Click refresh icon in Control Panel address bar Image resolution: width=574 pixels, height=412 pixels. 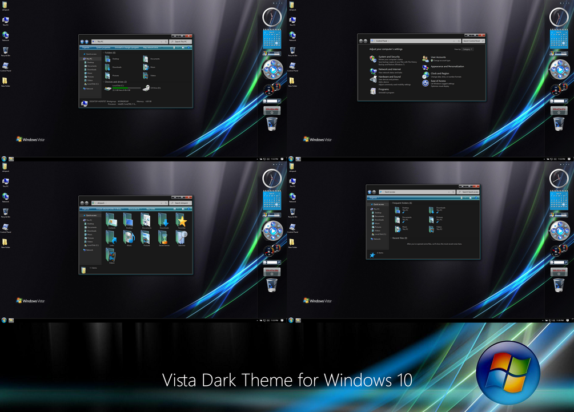click(459, 41)
